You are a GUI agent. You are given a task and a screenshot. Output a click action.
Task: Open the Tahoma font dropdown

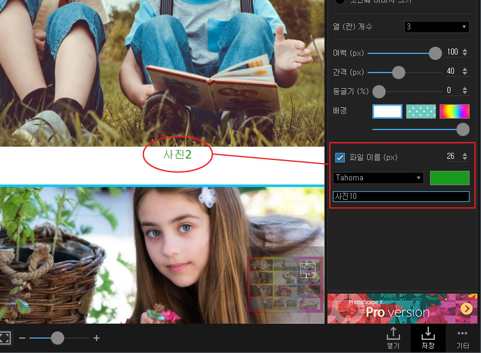(378, 178)
